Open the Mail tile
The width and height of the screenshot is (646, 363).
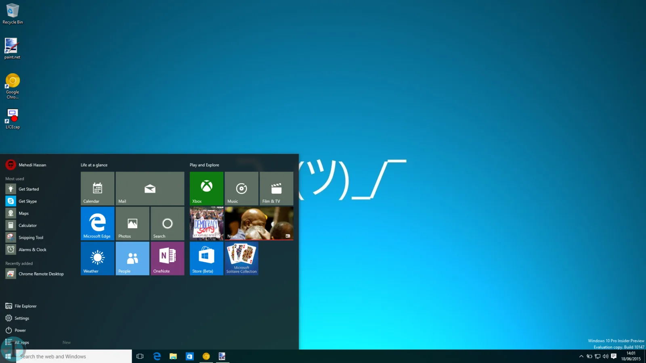tap(150, 188)
